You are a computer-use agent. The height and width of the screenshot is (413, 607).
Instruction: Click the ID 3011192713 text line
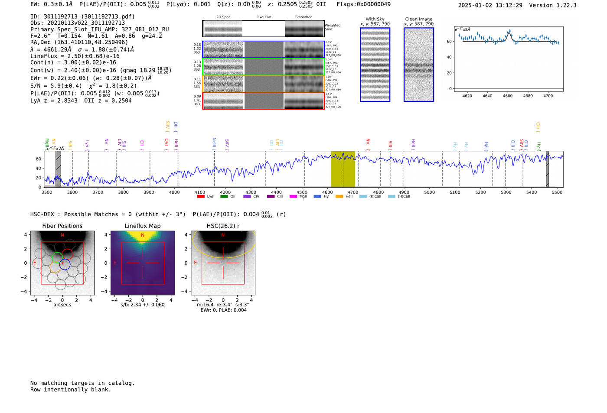click(x=82, y=16)
